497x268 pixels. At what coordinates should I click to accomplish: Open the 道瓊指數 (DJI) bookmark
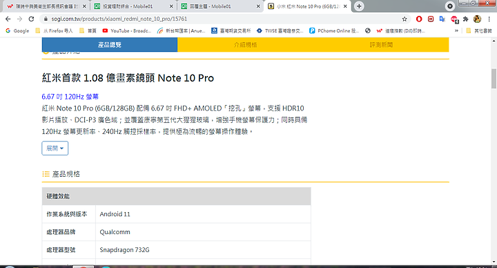coord(400,31)
